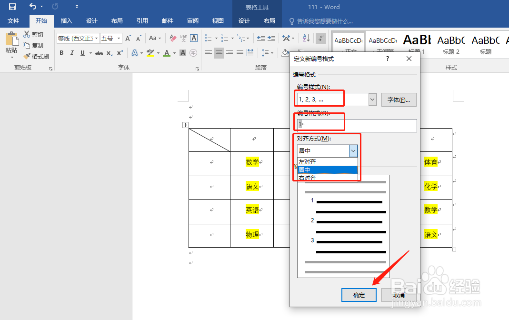Toggle Superscript formatting
The width and height of the screenshot is (509, 320).
tap(120, 52)
